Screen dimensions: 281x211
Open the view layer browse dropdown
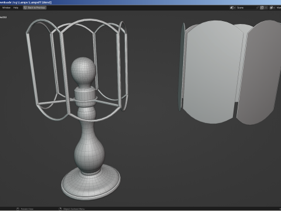[272, 8]
